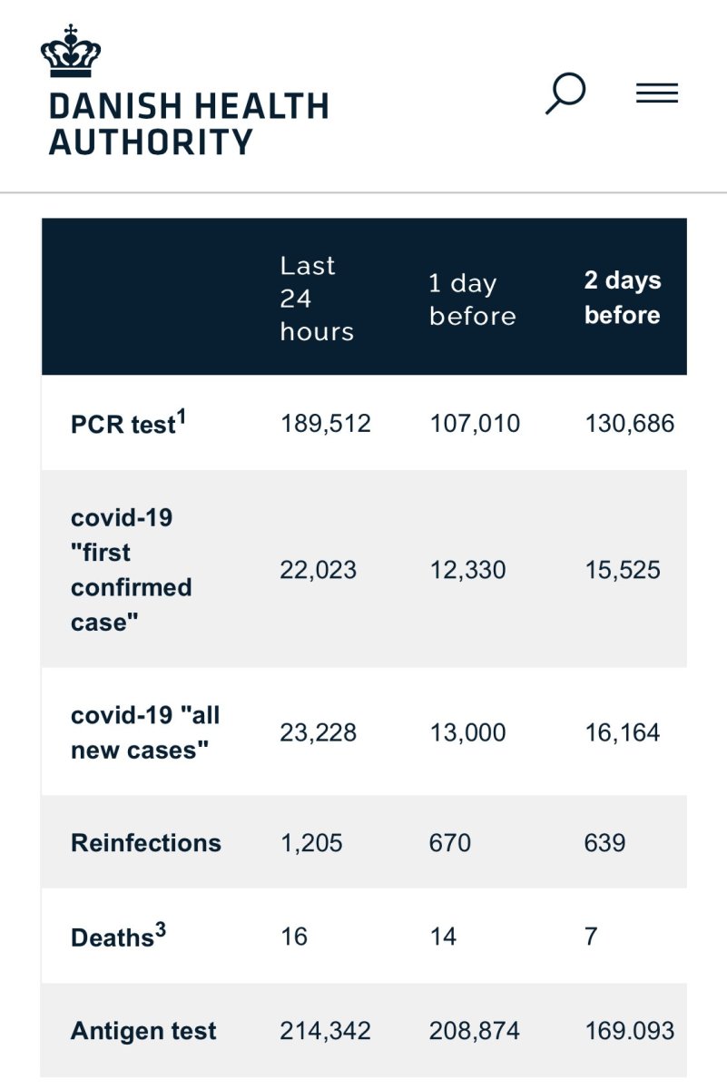Open the hamburger menu icon
This screenshot has height=1089, width=727.
[x=657, y=93]
